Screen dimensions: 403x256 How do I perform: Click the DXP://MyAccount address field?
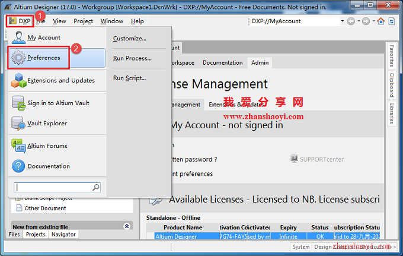(296, 21)
